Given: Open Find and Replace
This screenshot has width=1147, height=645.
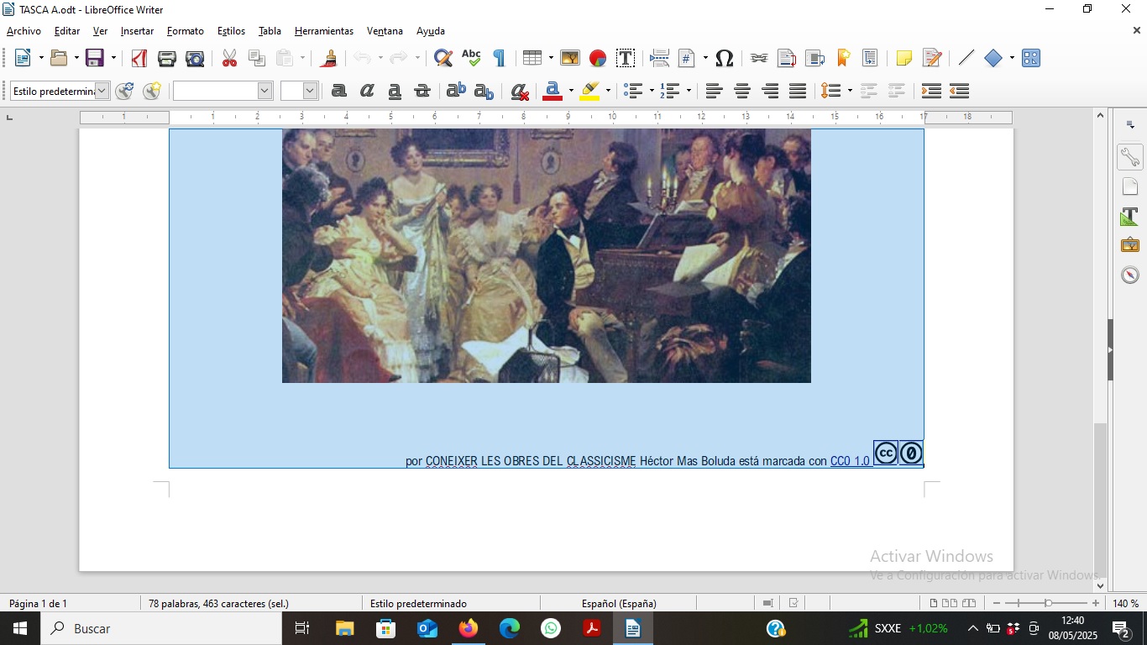Looking at the screenshot, I should tap(443, 58).
